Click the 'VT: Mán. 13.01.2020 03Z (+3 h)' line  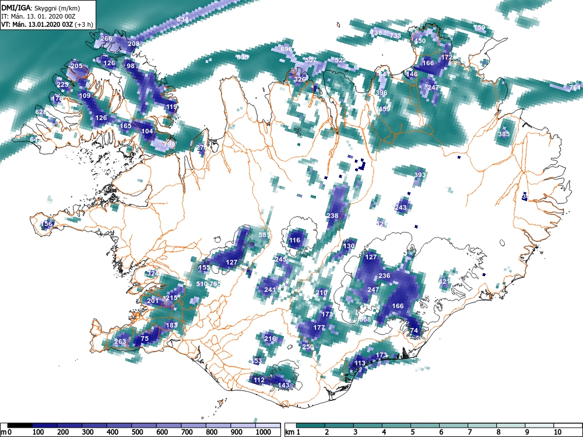(x=47, y=24)
